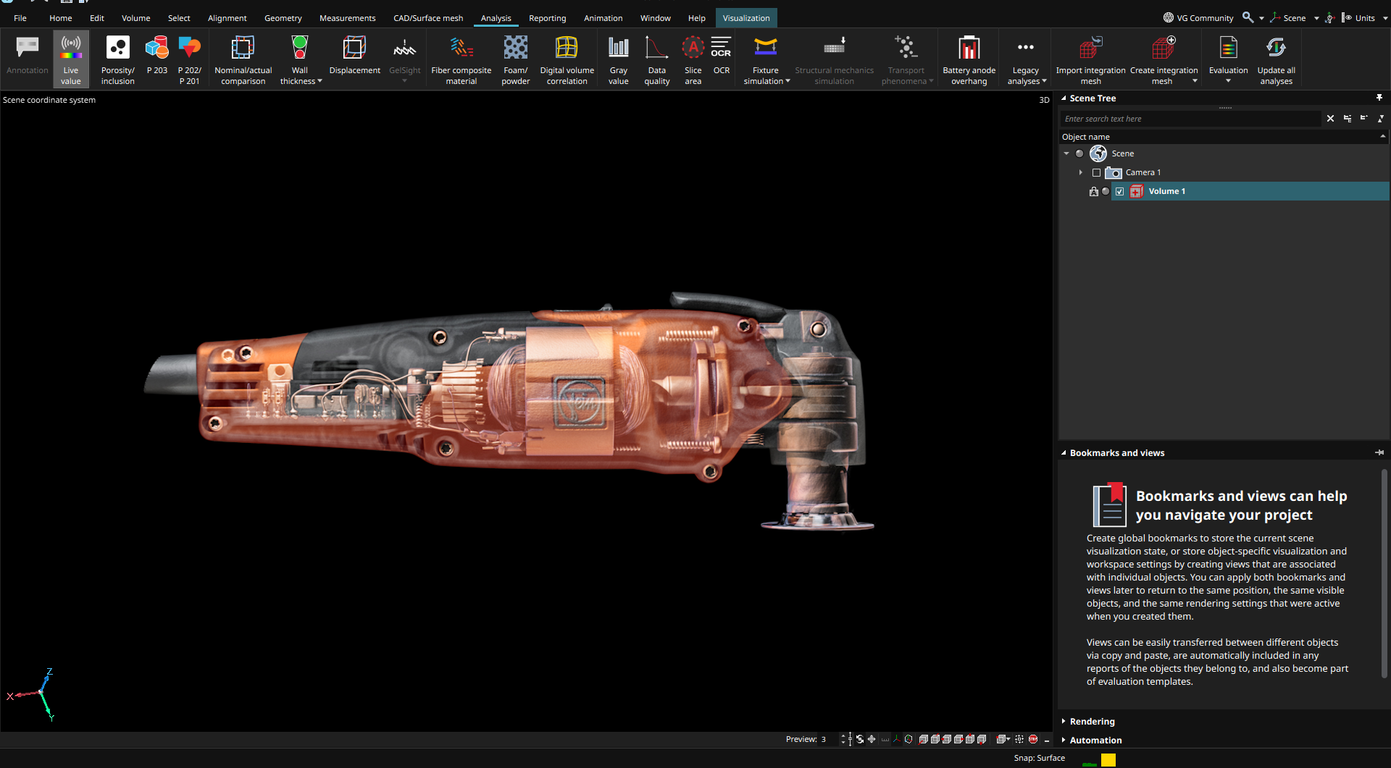Click the rotate navigation icon in 3D toolbar

click(860, 739)
